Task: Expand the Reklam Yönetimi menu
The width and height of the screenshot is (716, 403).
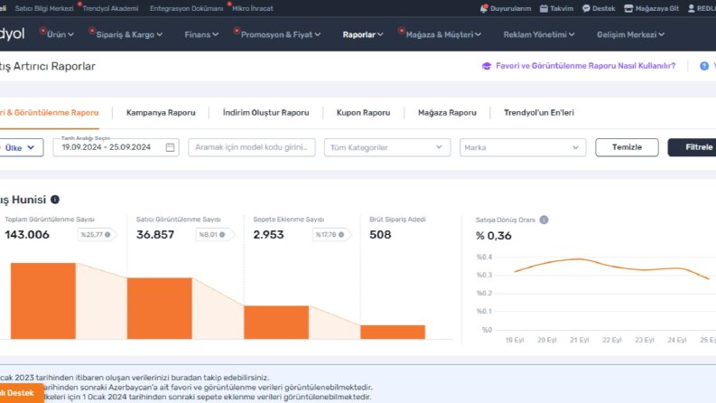Action: (x=539, y=34)
